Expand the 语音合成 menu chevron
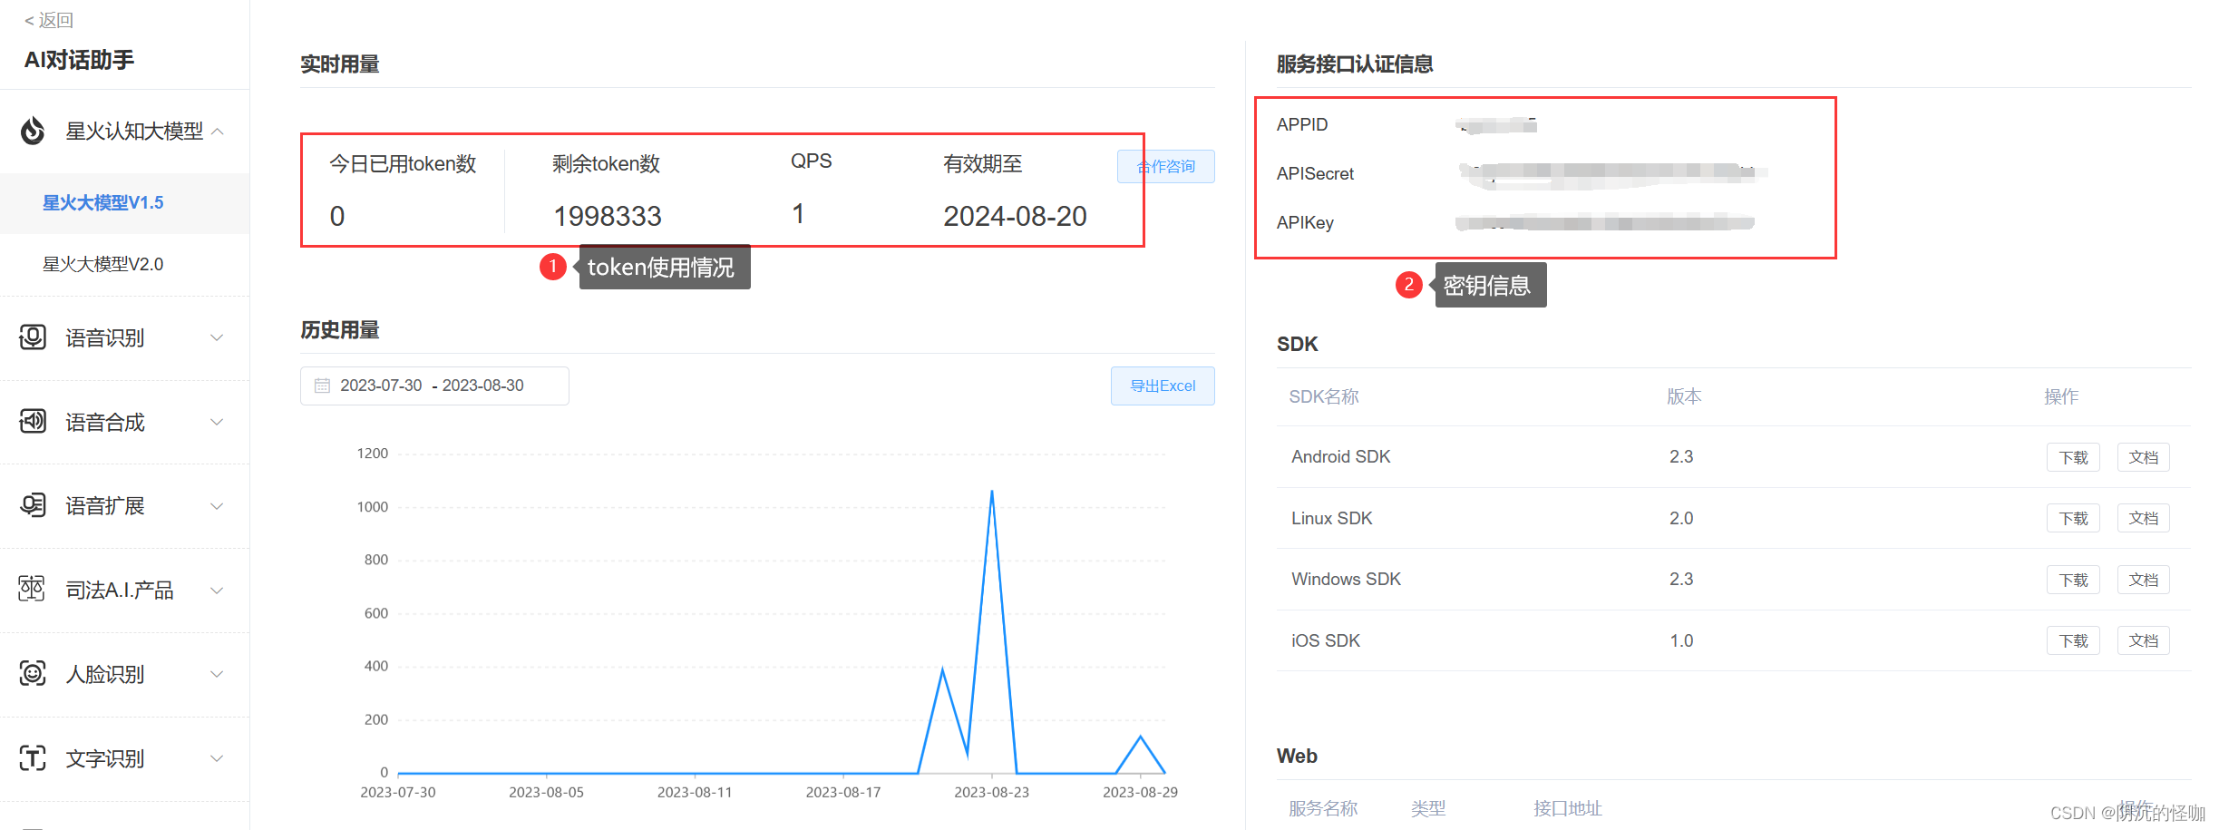This screenshot has width=2219, height=830. point(218,422)
